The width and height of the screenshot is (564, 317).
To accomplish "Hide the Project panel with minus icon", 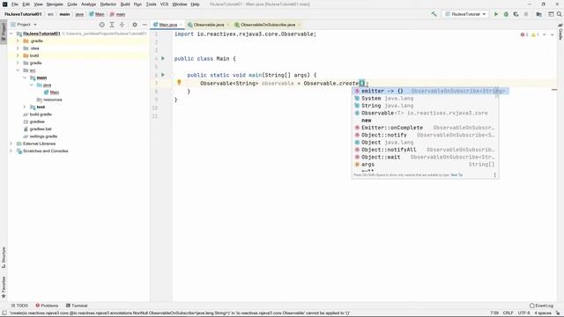I will click(x=145, y=25).
